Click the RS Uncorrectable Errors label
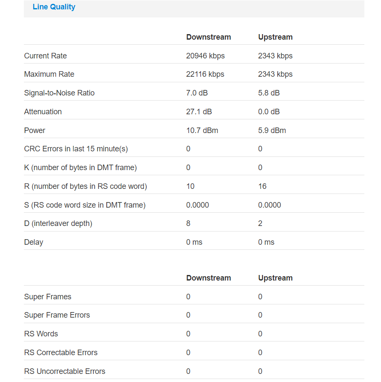The image size is (381, 382). (64, 371)
